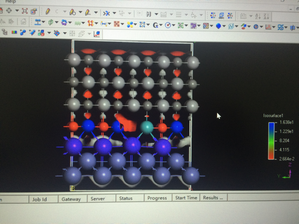Click the large red isosurface blob in viewer

(x=127, y=123)
